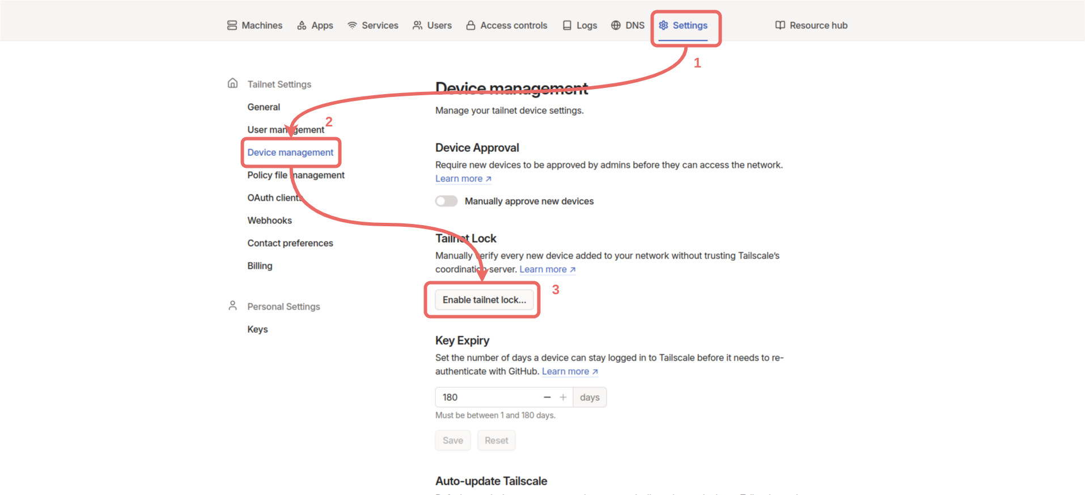The width and height of the screenshot is (1085, 495).
Task: Click the Users people icon in the top navigation
Action: pyautogui.click(x=417, y=26)
